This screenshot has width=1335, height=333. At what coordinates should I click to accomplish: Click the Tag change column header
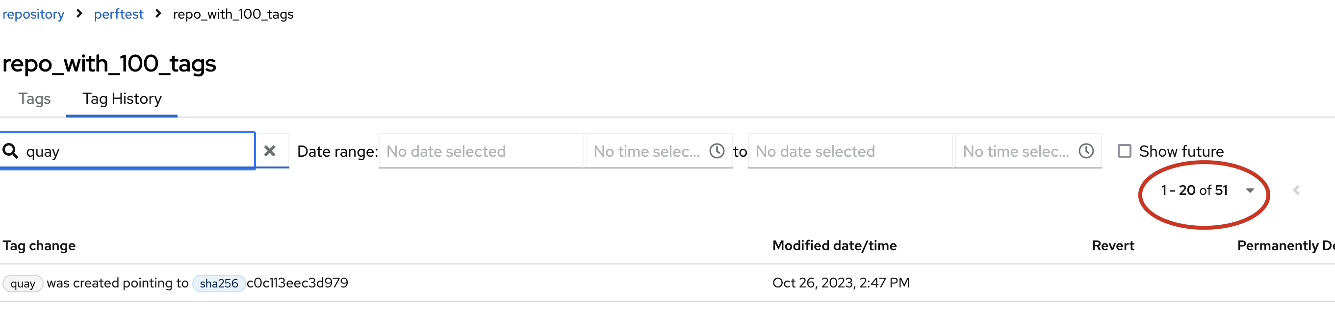coord(39,246)
